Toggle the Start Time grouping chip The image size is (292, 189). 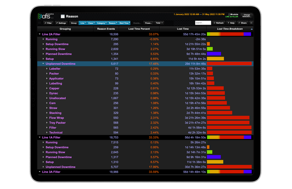point(125,23)
